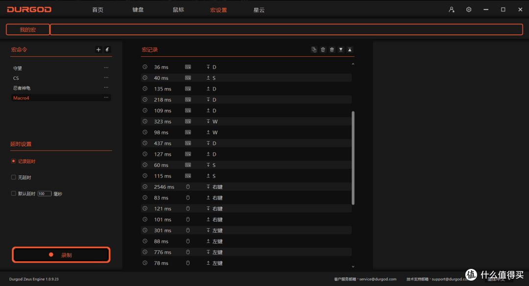Click the lightning icon next to plus
The image size is (529, 286).
coord(107,49)
